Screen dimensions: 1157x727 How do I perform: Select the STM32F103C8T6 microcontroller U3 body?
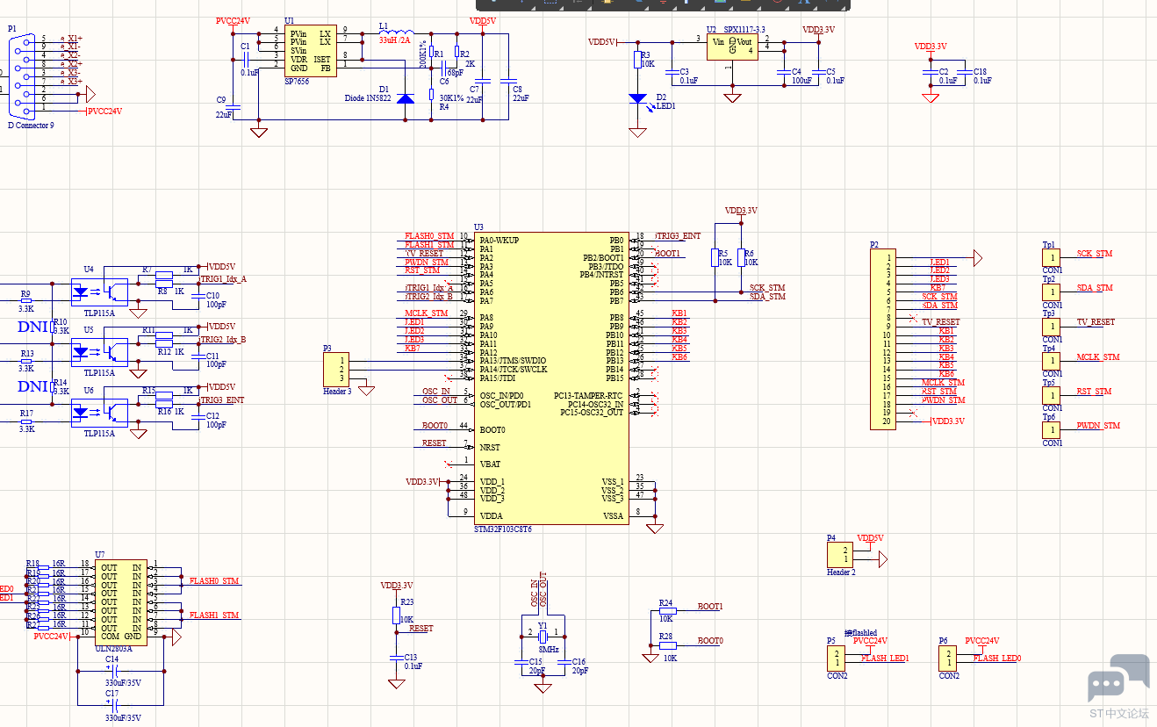tap(551, 378)
